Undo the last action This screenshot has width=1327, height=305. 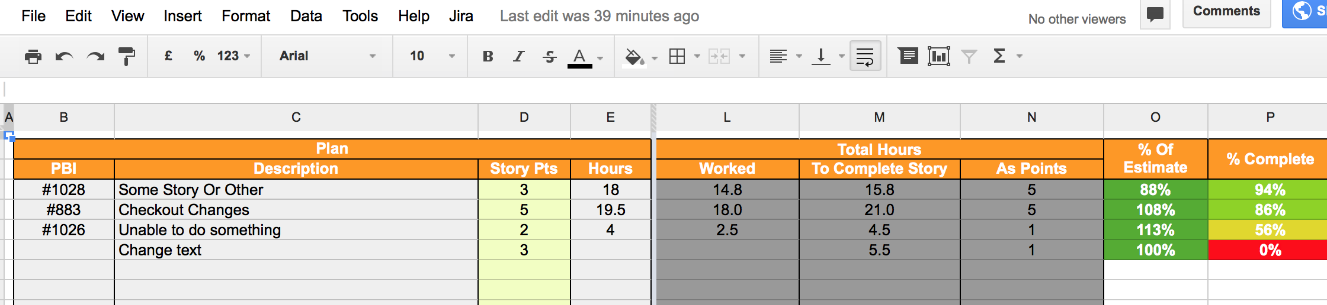(x=64, y=56)
